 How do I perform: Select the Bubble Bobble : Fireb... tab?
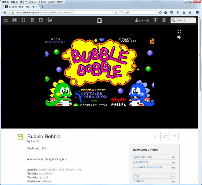point(21,7)
